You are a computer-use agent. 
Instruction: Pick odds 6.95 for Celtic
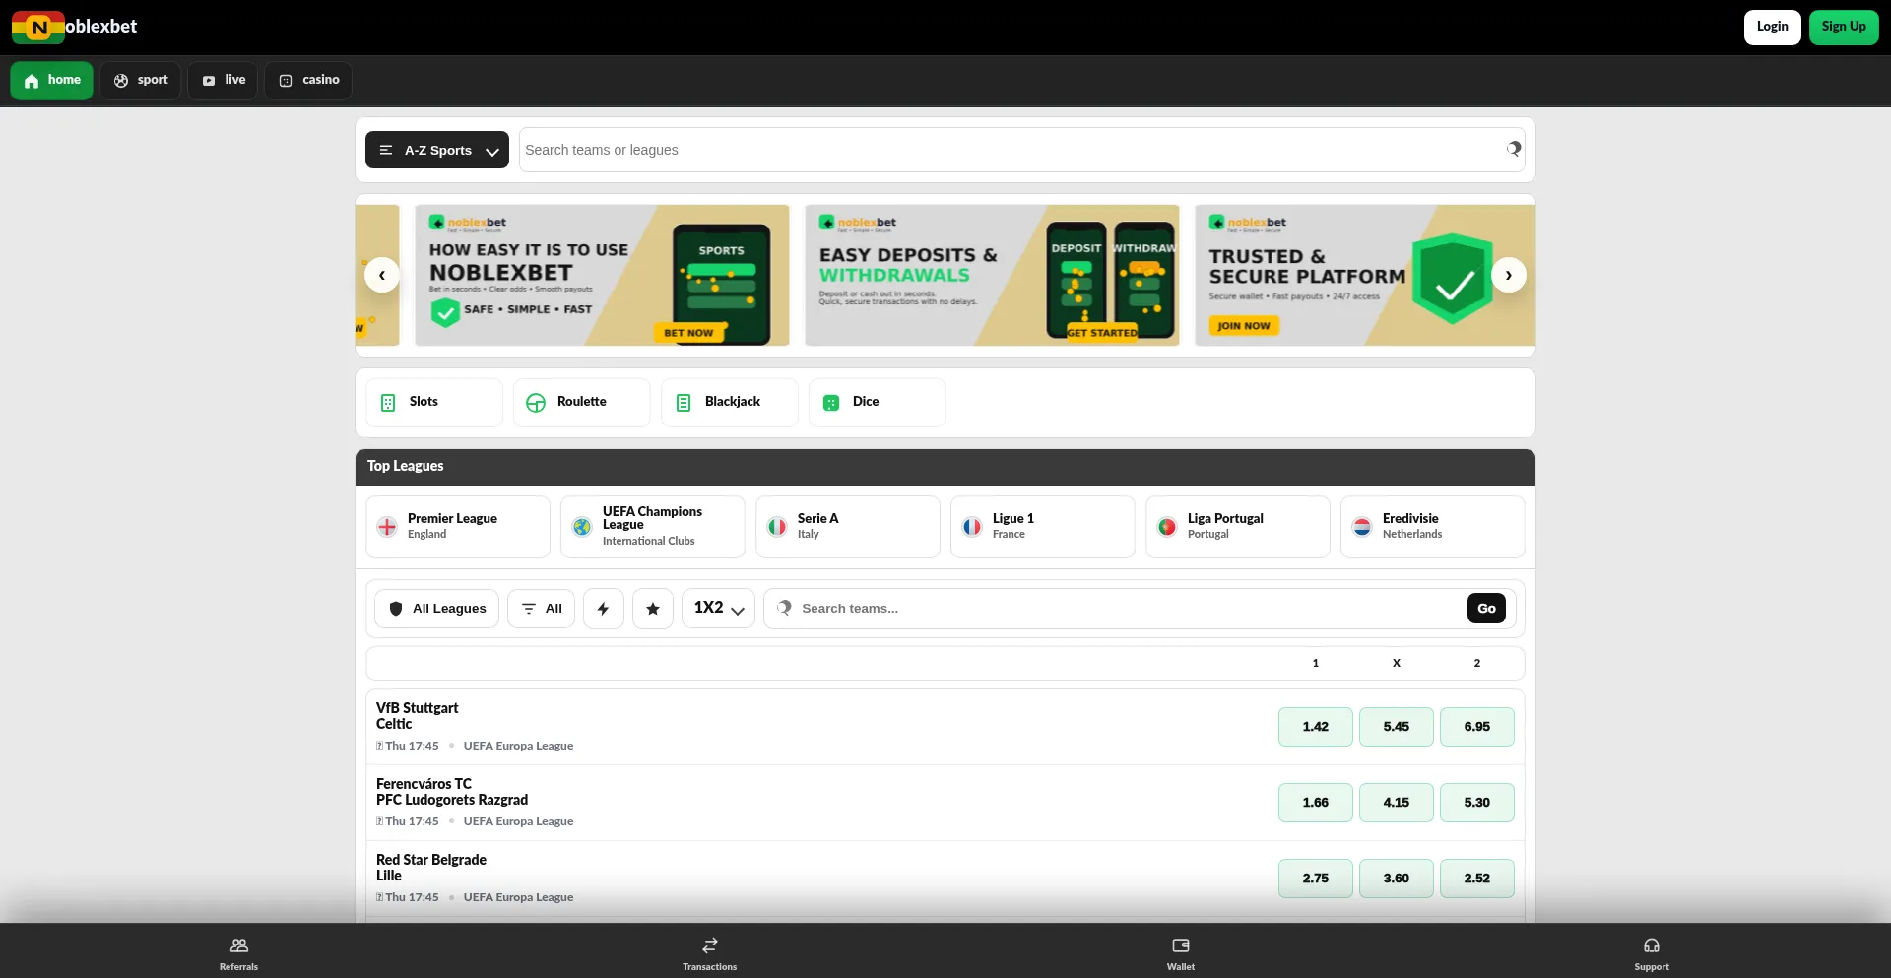[x=1477, y=727]
